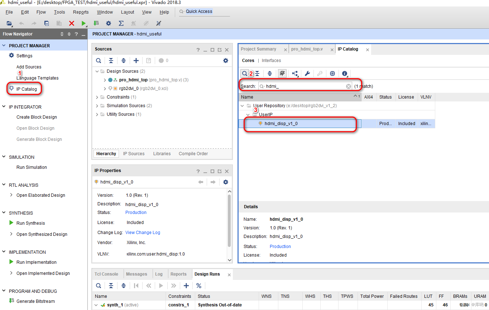
Task: Open the IP Catalog info icon dropdown
Action: 345,73
